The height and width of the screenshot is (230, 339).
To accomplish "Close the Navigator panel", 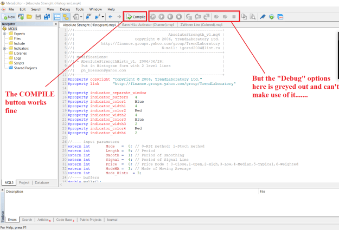I will coord(55,24).
